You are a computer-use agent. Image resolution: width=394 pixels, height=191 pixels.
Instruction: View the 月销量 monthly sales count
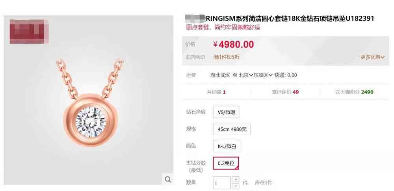click(x=216, y=92)
